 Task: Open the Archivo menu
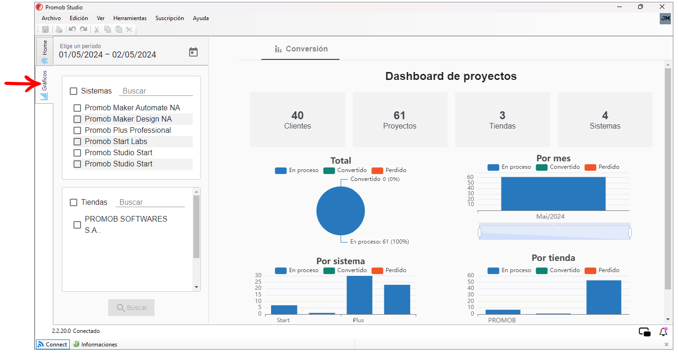tap(51, 18)
